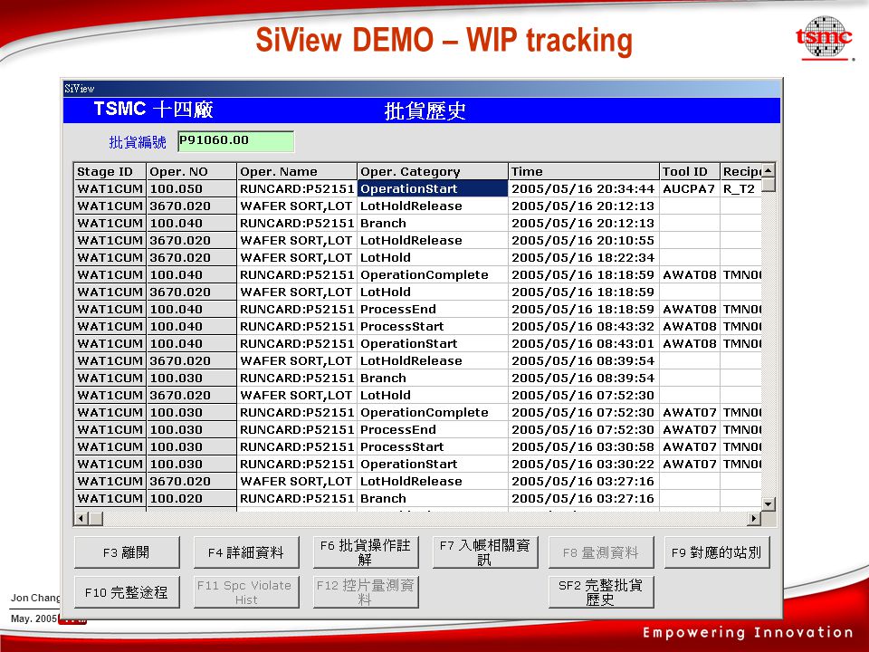Viewport: 869px width, 652px height.
Task: Click the 批貨編號 field showing P91060.00
Action: [235, 141]
